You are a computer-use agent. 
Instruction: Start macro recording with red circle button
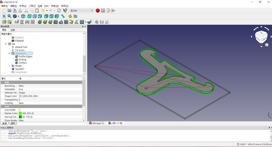98,11
